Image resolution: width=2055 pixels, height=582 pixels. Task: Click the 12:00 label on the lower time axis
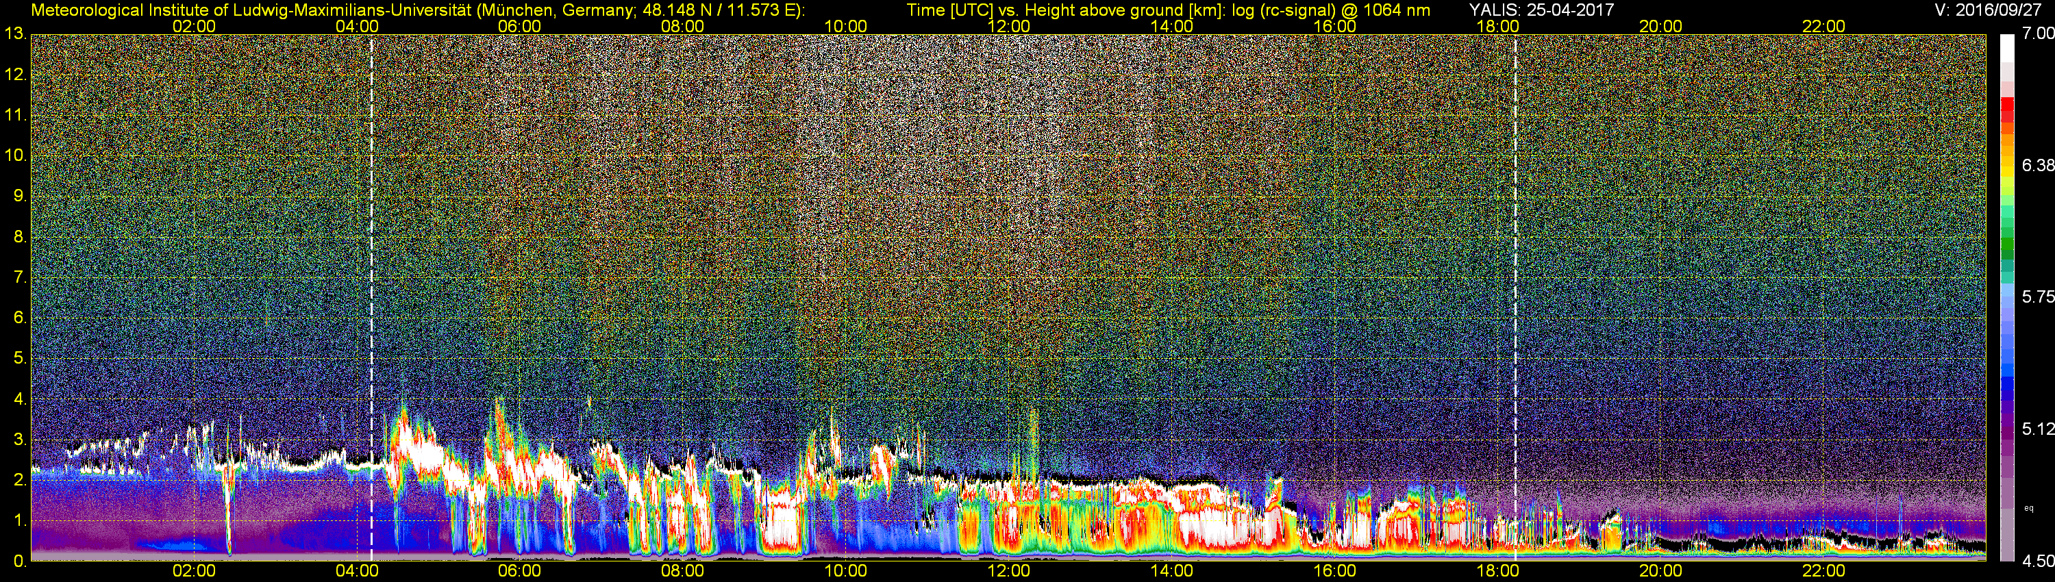(x=1008, y=572)
